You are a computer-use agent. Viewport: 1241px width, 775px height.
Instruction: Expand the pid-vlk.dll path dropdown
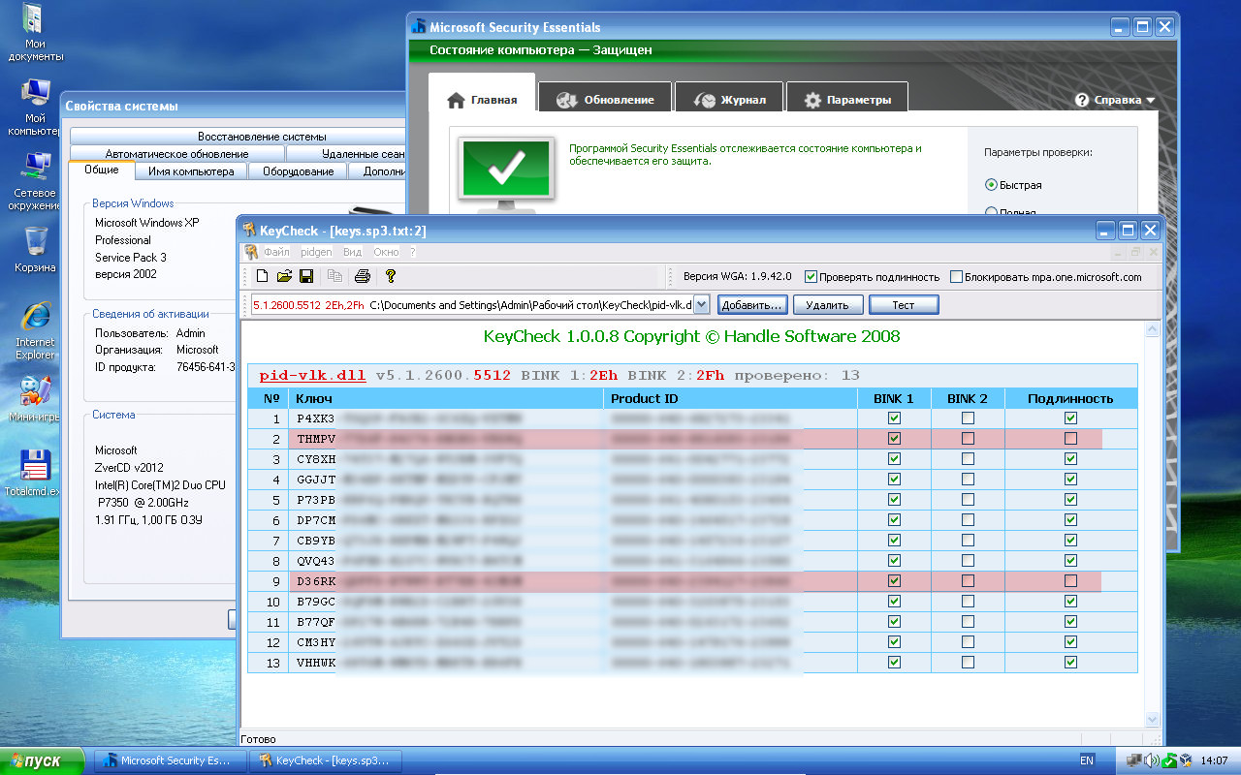point(701,305)
